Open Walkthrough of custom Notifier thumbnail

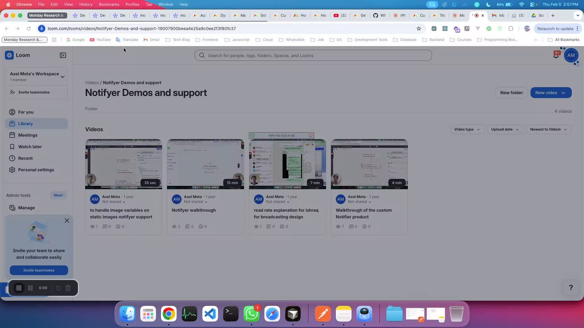[369, 164]
